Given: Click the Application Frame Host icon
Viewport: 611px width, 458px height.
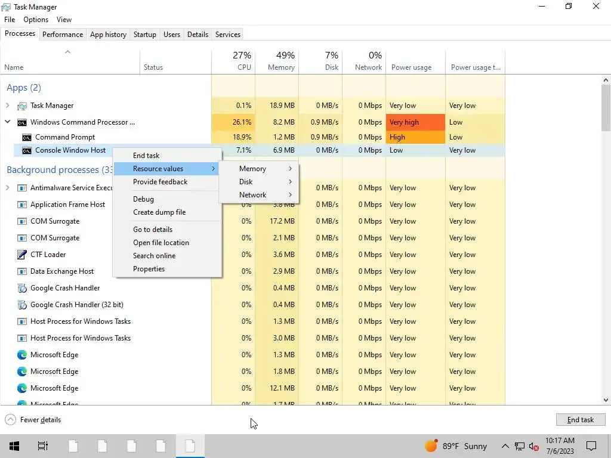Looking at the screenshot, I should pos(22,205).
